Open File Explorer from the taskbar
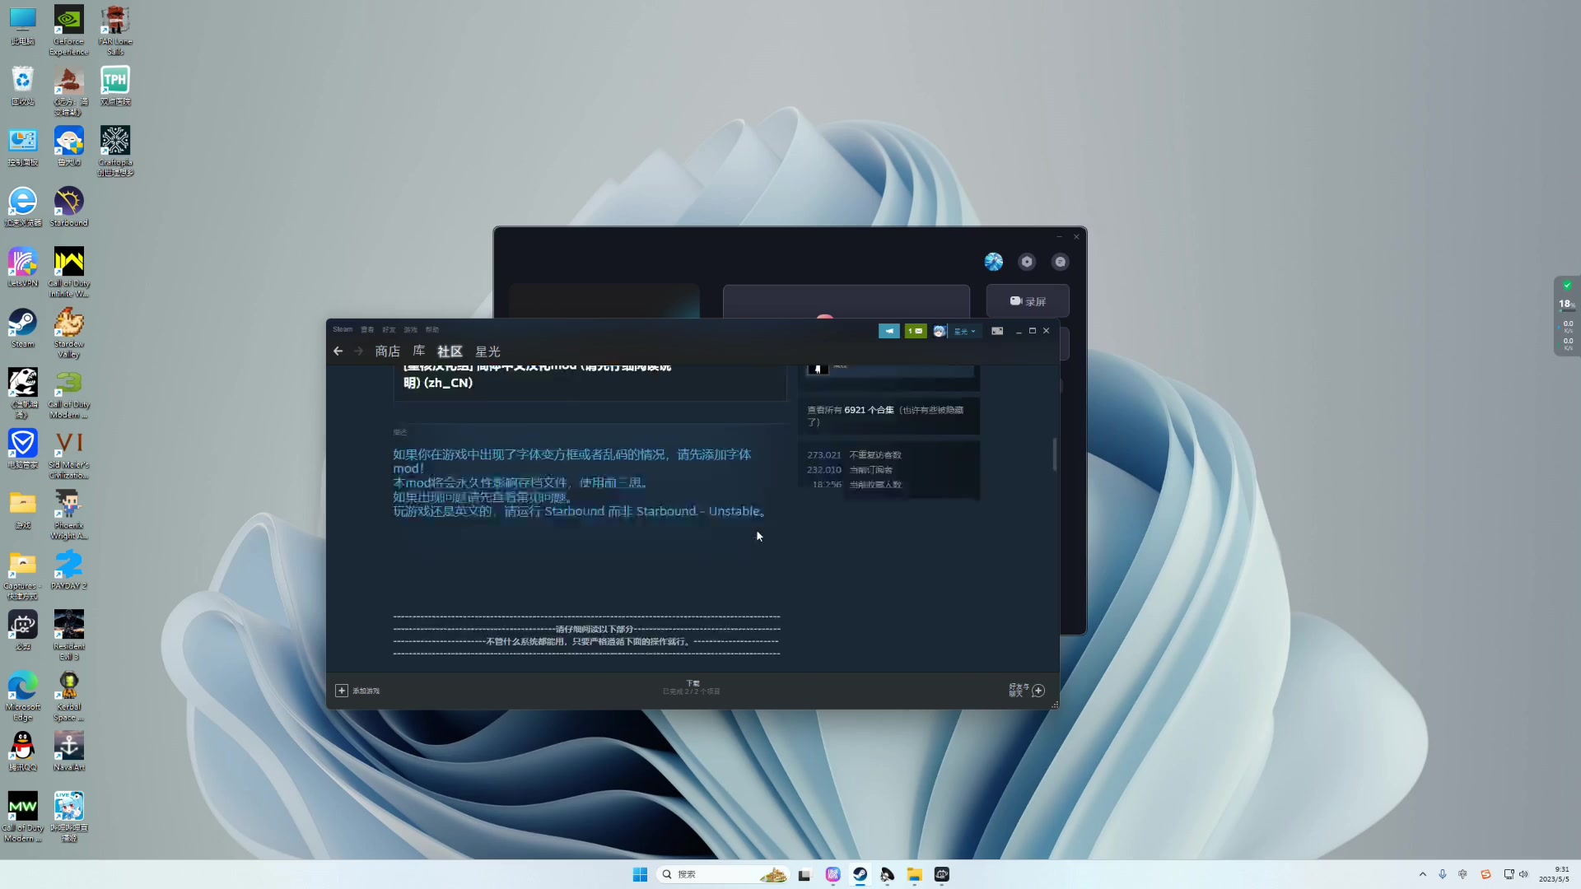Image resolution: width=1581 pixels, height=889 pixels. 914,874
